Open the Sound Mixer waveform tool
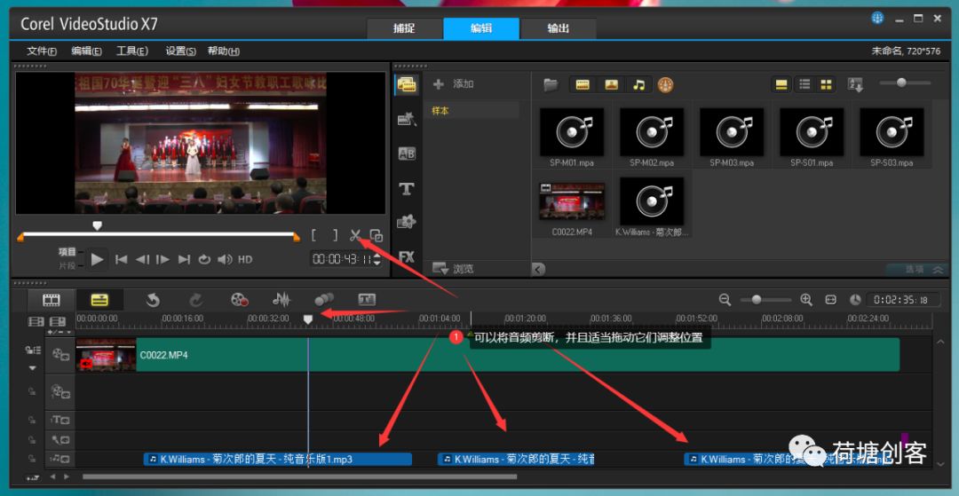The height and width of the screenshot is (496, 959). (x=281, y=300)
